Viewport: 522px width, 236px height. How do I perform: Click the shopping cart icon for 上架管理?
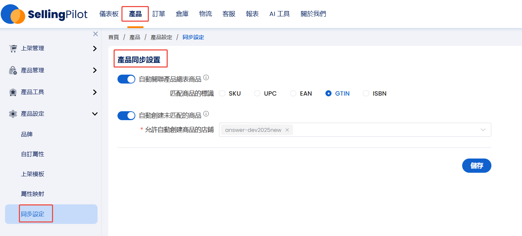click(x=13, y=49)
